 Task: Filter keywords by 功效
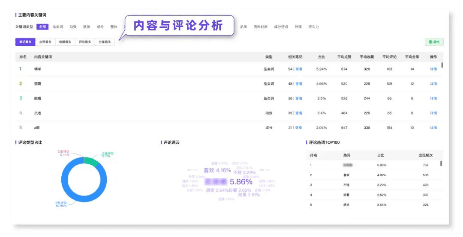pyautogui.click(x=73, y=27)
